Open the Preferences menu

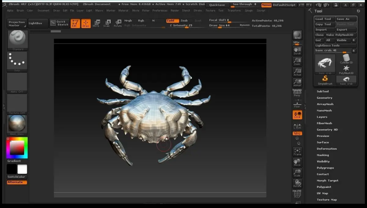160,10
